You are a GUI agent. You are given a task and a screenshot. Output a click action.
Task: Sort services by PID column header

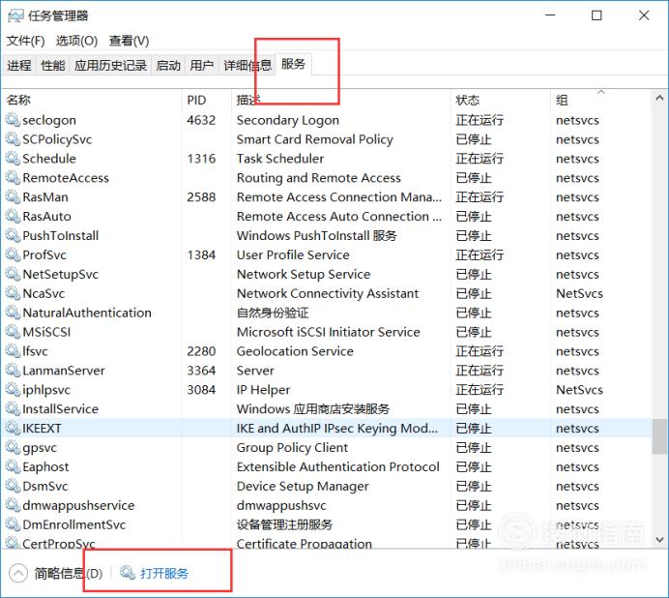tap(207, 100)
